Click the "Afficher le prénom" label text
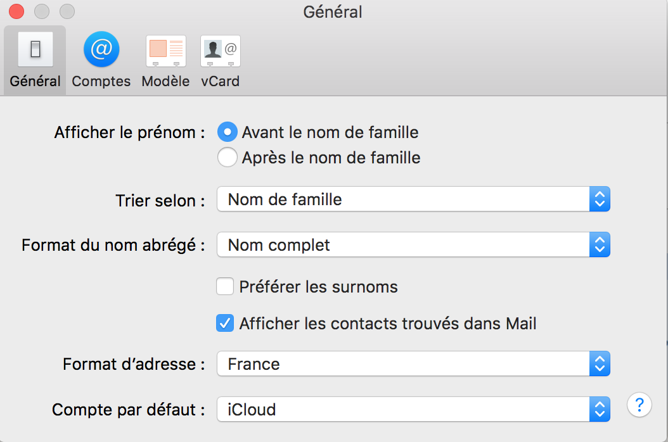The image size is (668, 442). click(129, 132)
